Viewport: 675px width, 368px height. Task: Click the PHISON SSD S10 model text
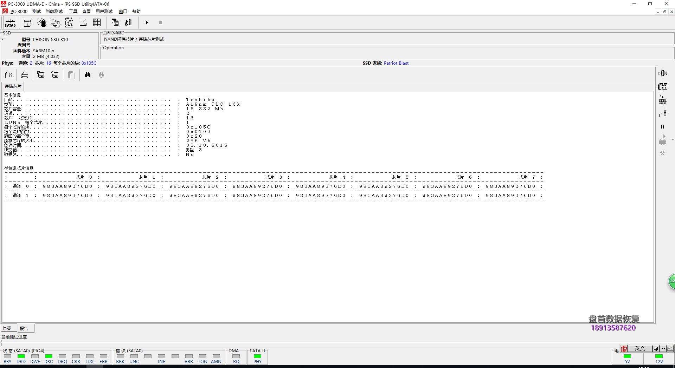coord(51,40)
